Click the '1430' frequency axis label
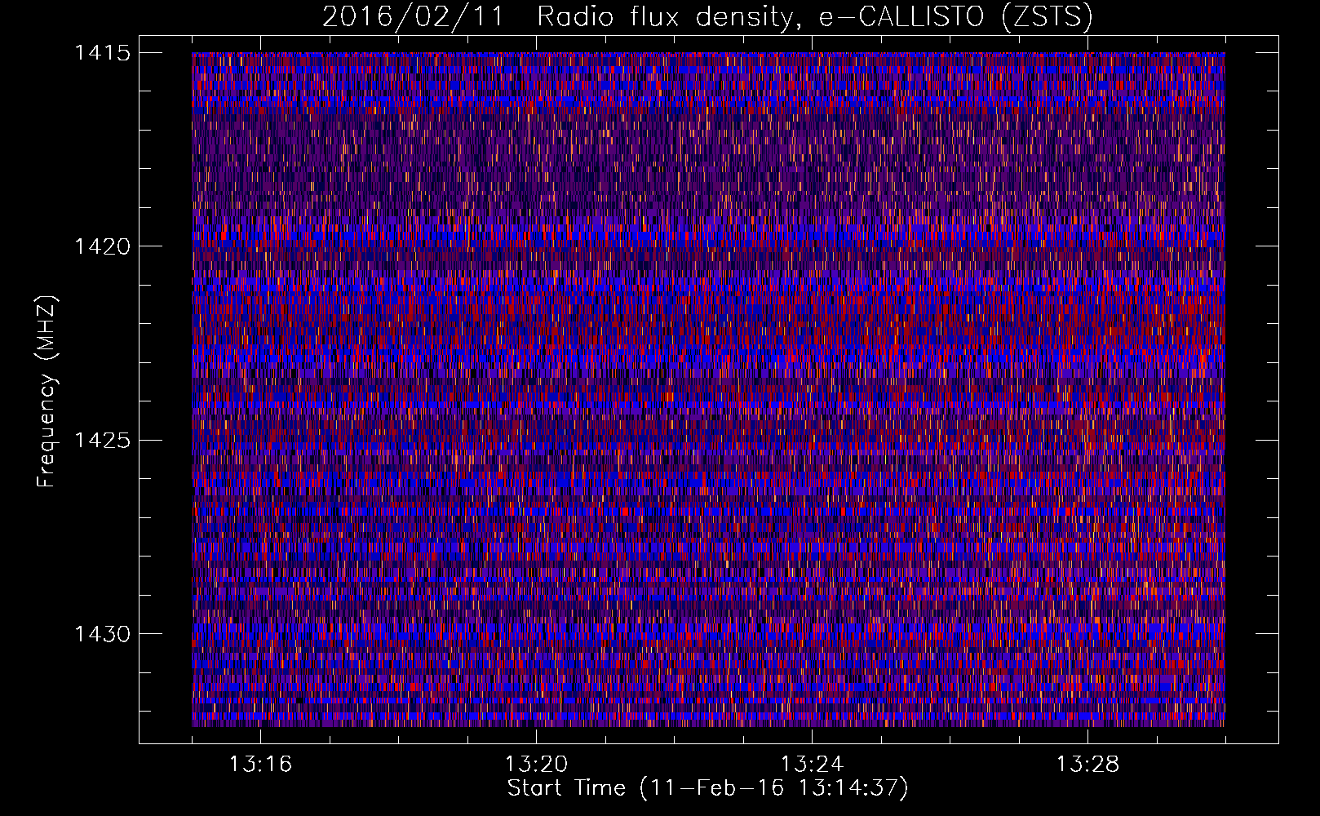This screenshot has width=1320, height=816. point(102,634)
